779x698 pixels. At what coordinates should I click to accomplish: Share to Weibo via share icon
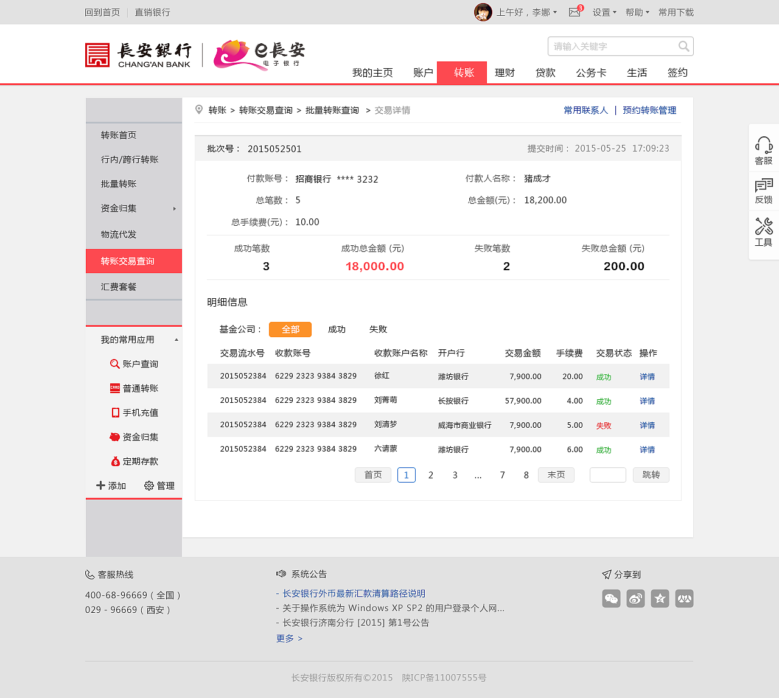(635, 598)
